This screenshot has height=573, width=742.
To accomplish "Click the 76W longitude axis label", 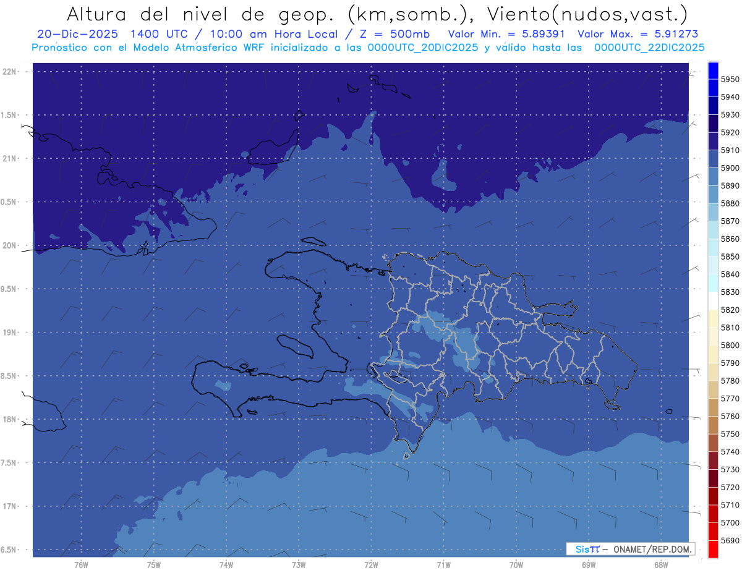I will pos(81,564).
